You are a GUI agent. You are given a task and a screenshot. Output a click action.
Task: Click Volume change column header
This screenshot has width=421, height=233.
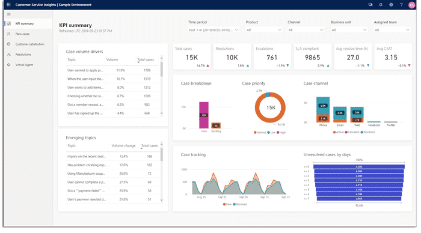tap(123, 145)
